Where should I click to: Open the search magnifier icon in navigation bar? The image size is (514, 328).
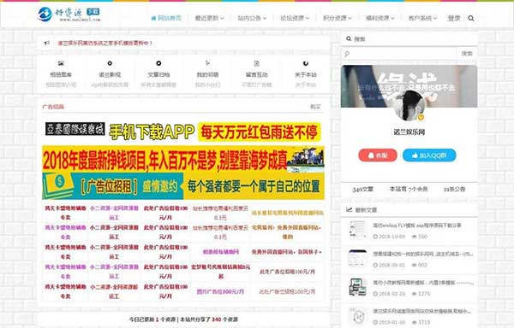(471, 18)
